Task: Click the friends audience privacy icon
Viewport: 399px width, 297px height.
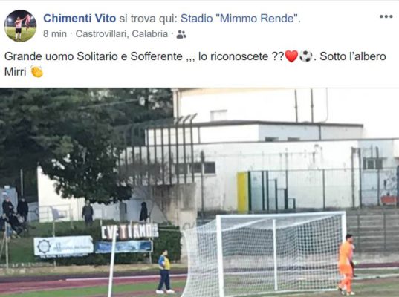Action: 181,34
